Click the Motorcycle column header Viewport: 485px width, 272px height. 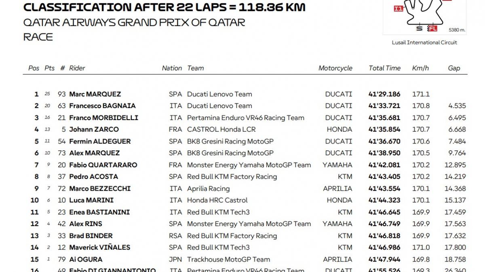click(x=335, y=68)
